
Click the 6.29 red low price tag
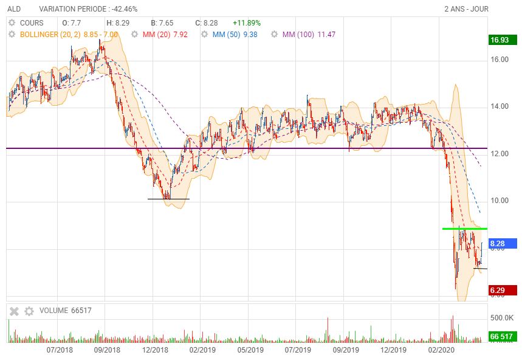click(x=503, y=290)
